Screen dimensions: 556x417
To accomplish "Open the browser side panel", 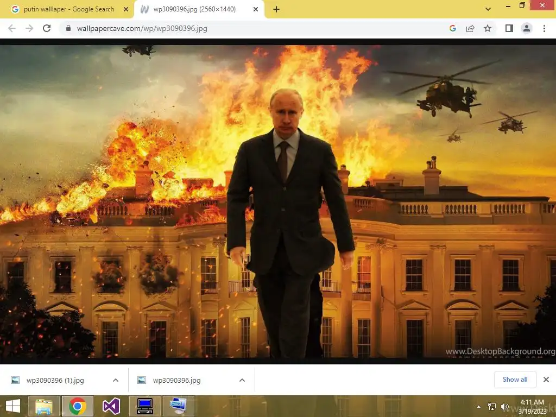I will click(509, 28).
